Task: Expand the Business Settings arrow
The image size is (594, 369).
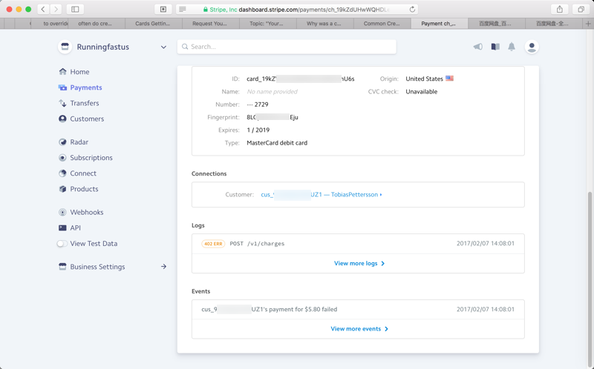Action: [163, 267]
